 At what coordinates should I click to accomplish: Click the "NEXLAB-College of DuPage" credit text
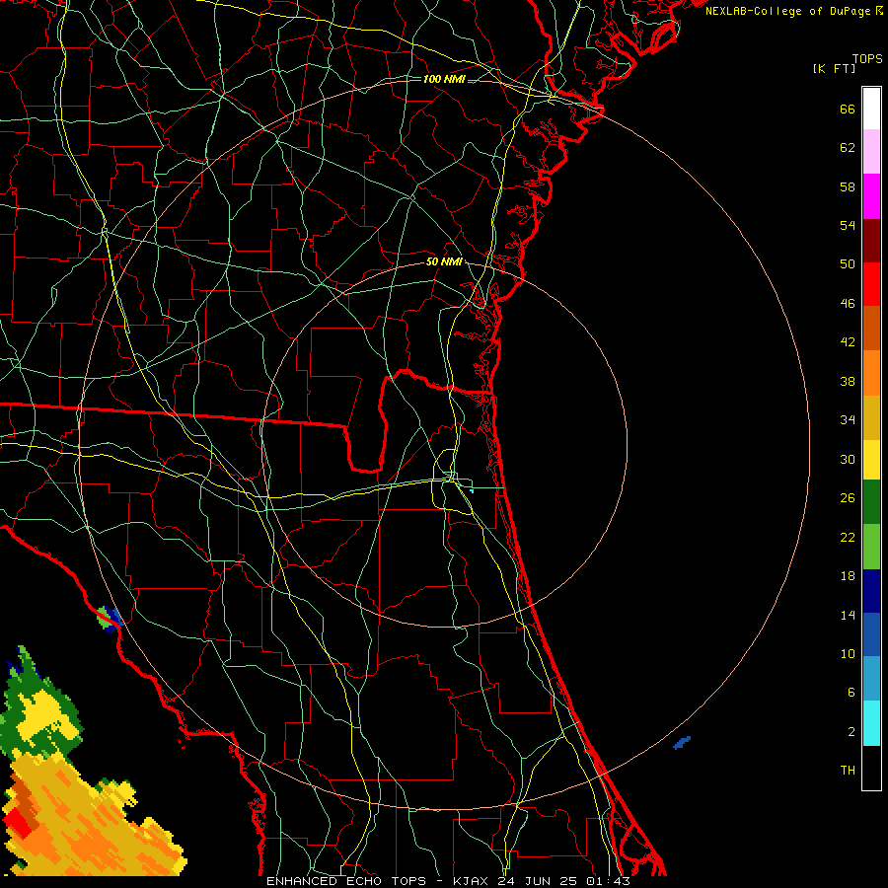coord(789,11)
